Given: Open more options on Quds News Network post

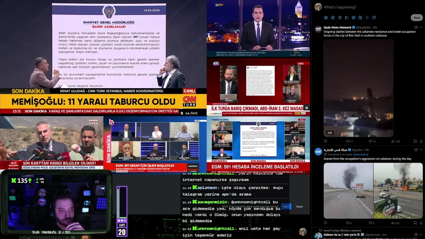Looking at the screenshot, I should pos(421,27).
